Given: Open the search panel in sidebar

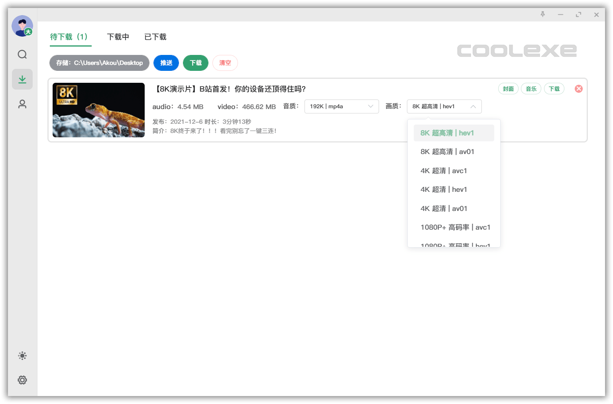Looking at the screenshot, I should 22,55.
